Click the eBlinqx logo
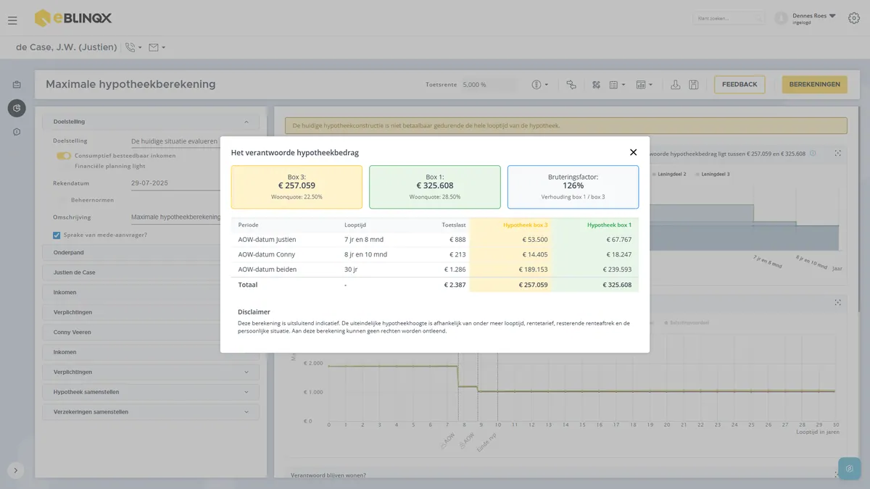 73,18
